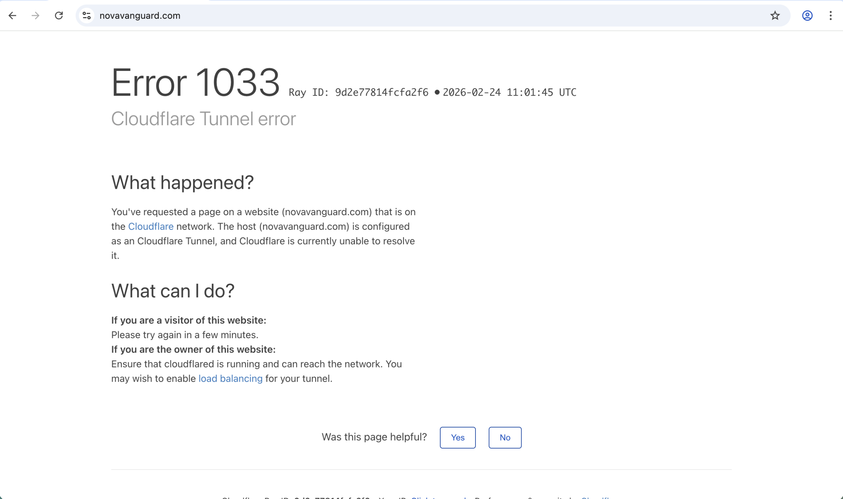Click the Error 1033 heading

196,82
